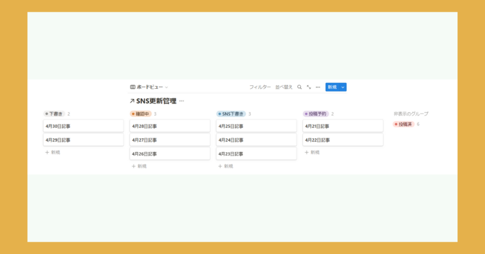The height and width of the screenshot is (254, 485).
Task: Click the plus 新規 under 投稿予約 column
Action: click(312, 152)
